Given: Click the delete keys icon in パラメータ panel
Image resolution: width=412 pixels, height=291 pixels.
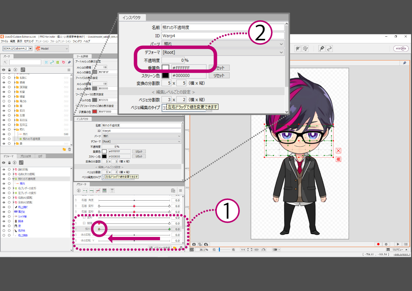Looking at the screenshot, I should point(98,190).
